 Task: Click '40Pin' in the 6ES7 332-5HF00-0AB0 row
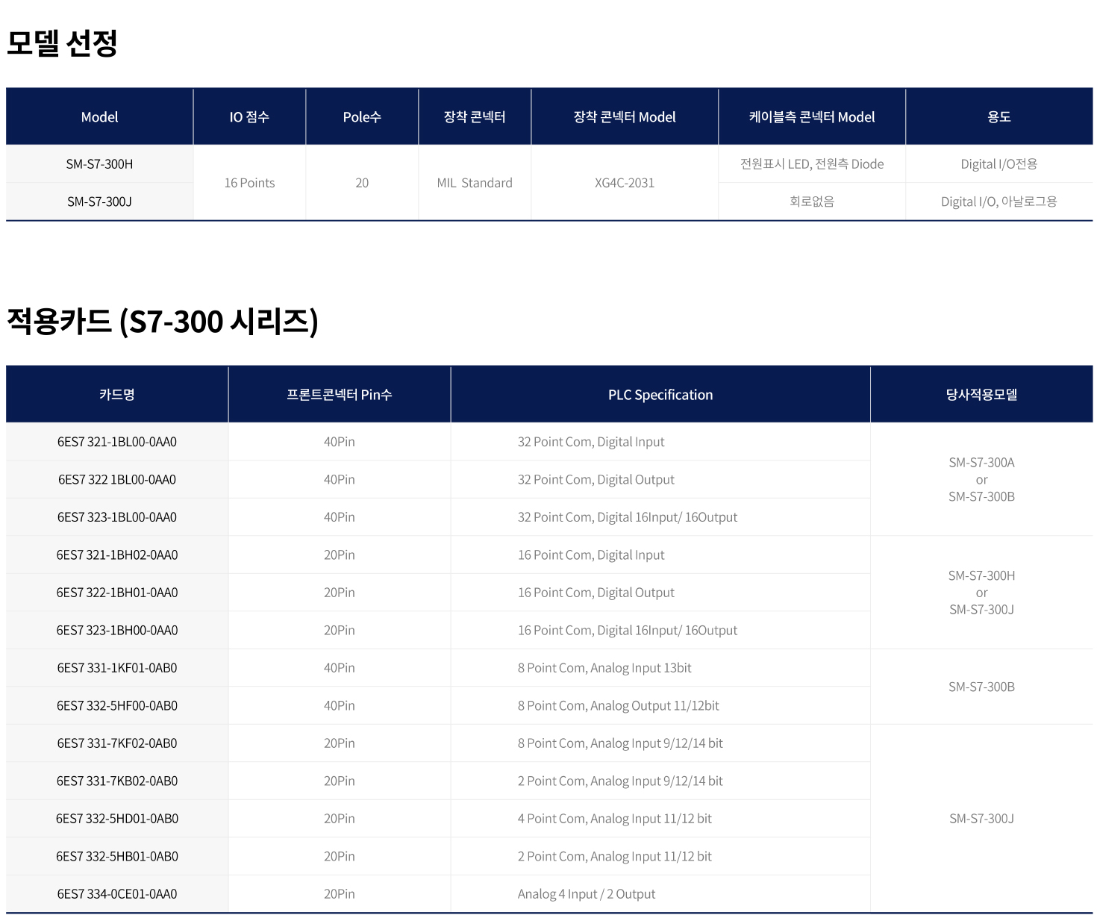[340, 705]
